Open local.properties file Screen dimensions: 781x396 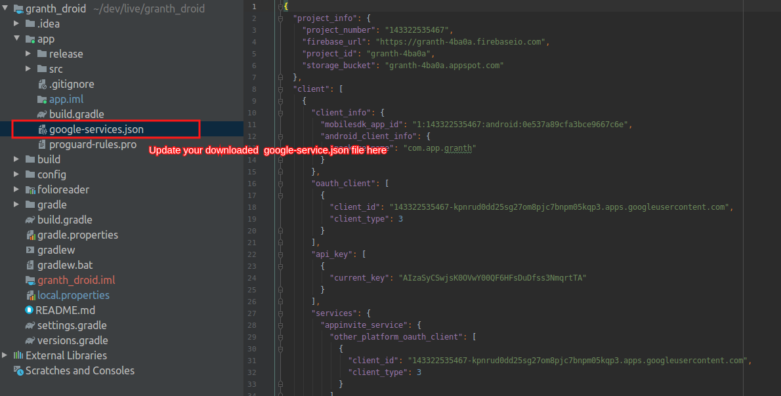(x=73, y=295)
